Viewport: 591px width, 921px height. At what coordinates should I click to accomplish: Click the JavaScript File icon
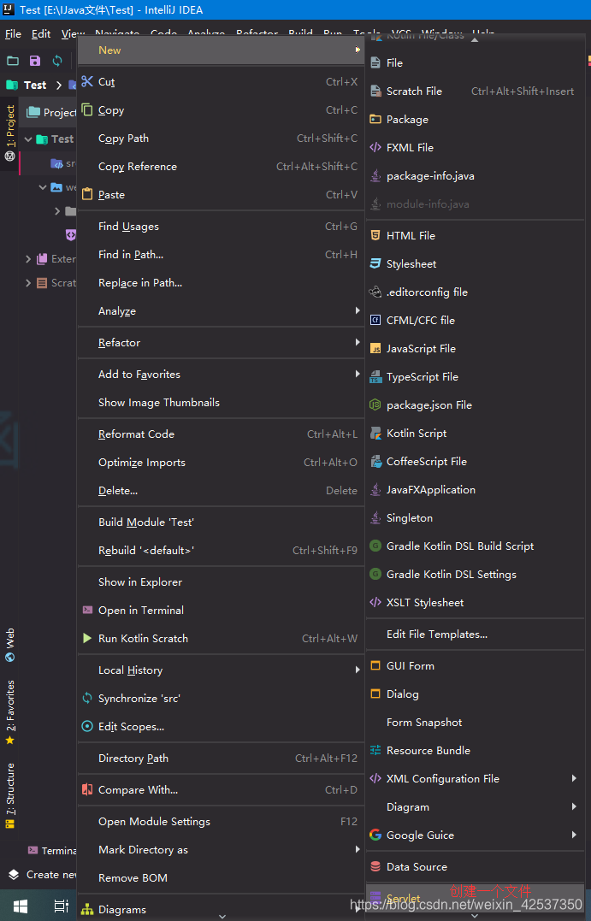(x=375, y=348)
